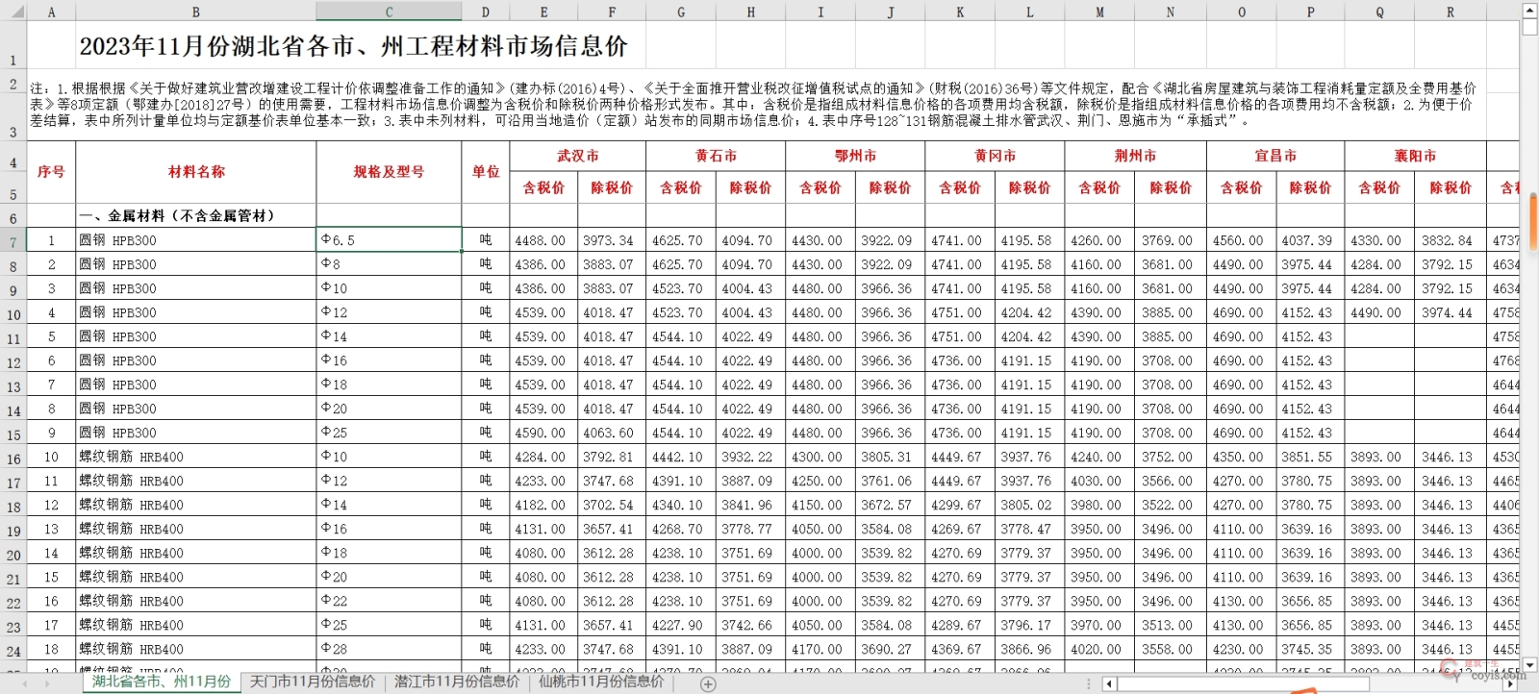The image size is (1539, 694).
Task: Click the selected cell Φ6.5
Action: pos(389,240)
